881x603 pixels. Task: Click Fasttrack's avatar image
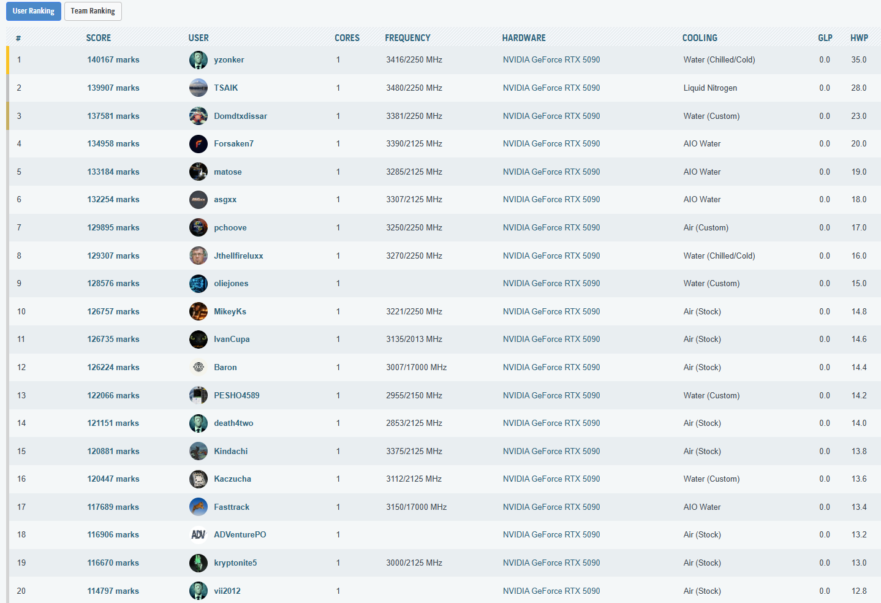coord(198,507)
